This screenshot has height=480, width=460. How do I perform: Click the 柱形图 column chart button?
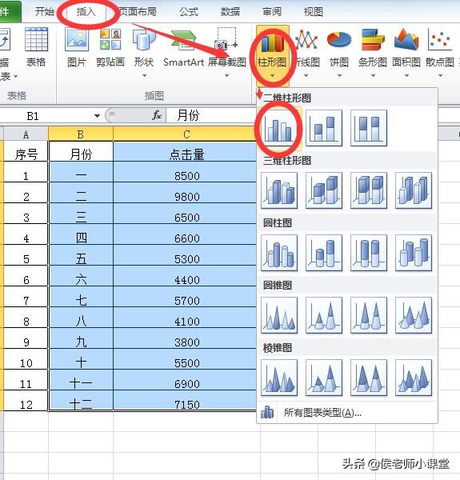(272, 55)
